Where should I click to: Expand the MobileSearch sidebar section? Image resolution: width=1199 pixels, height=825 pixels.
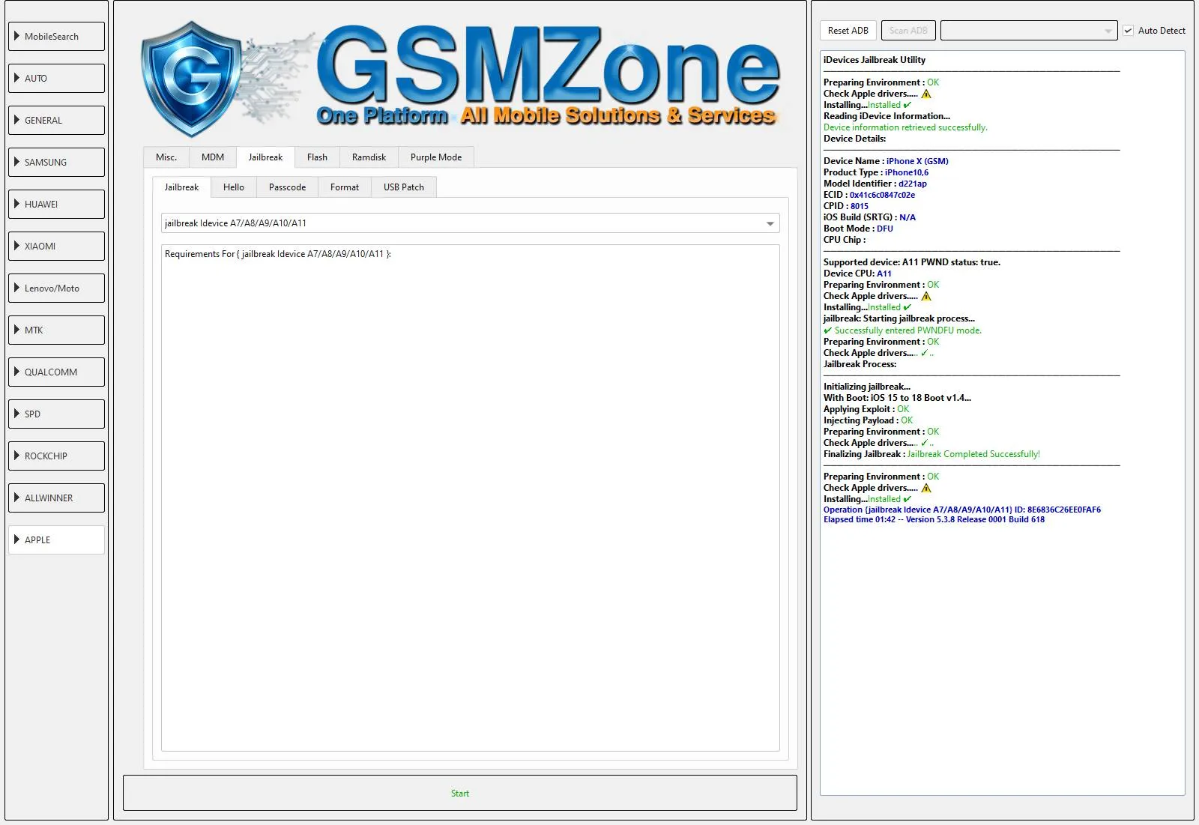pos(56,37)
